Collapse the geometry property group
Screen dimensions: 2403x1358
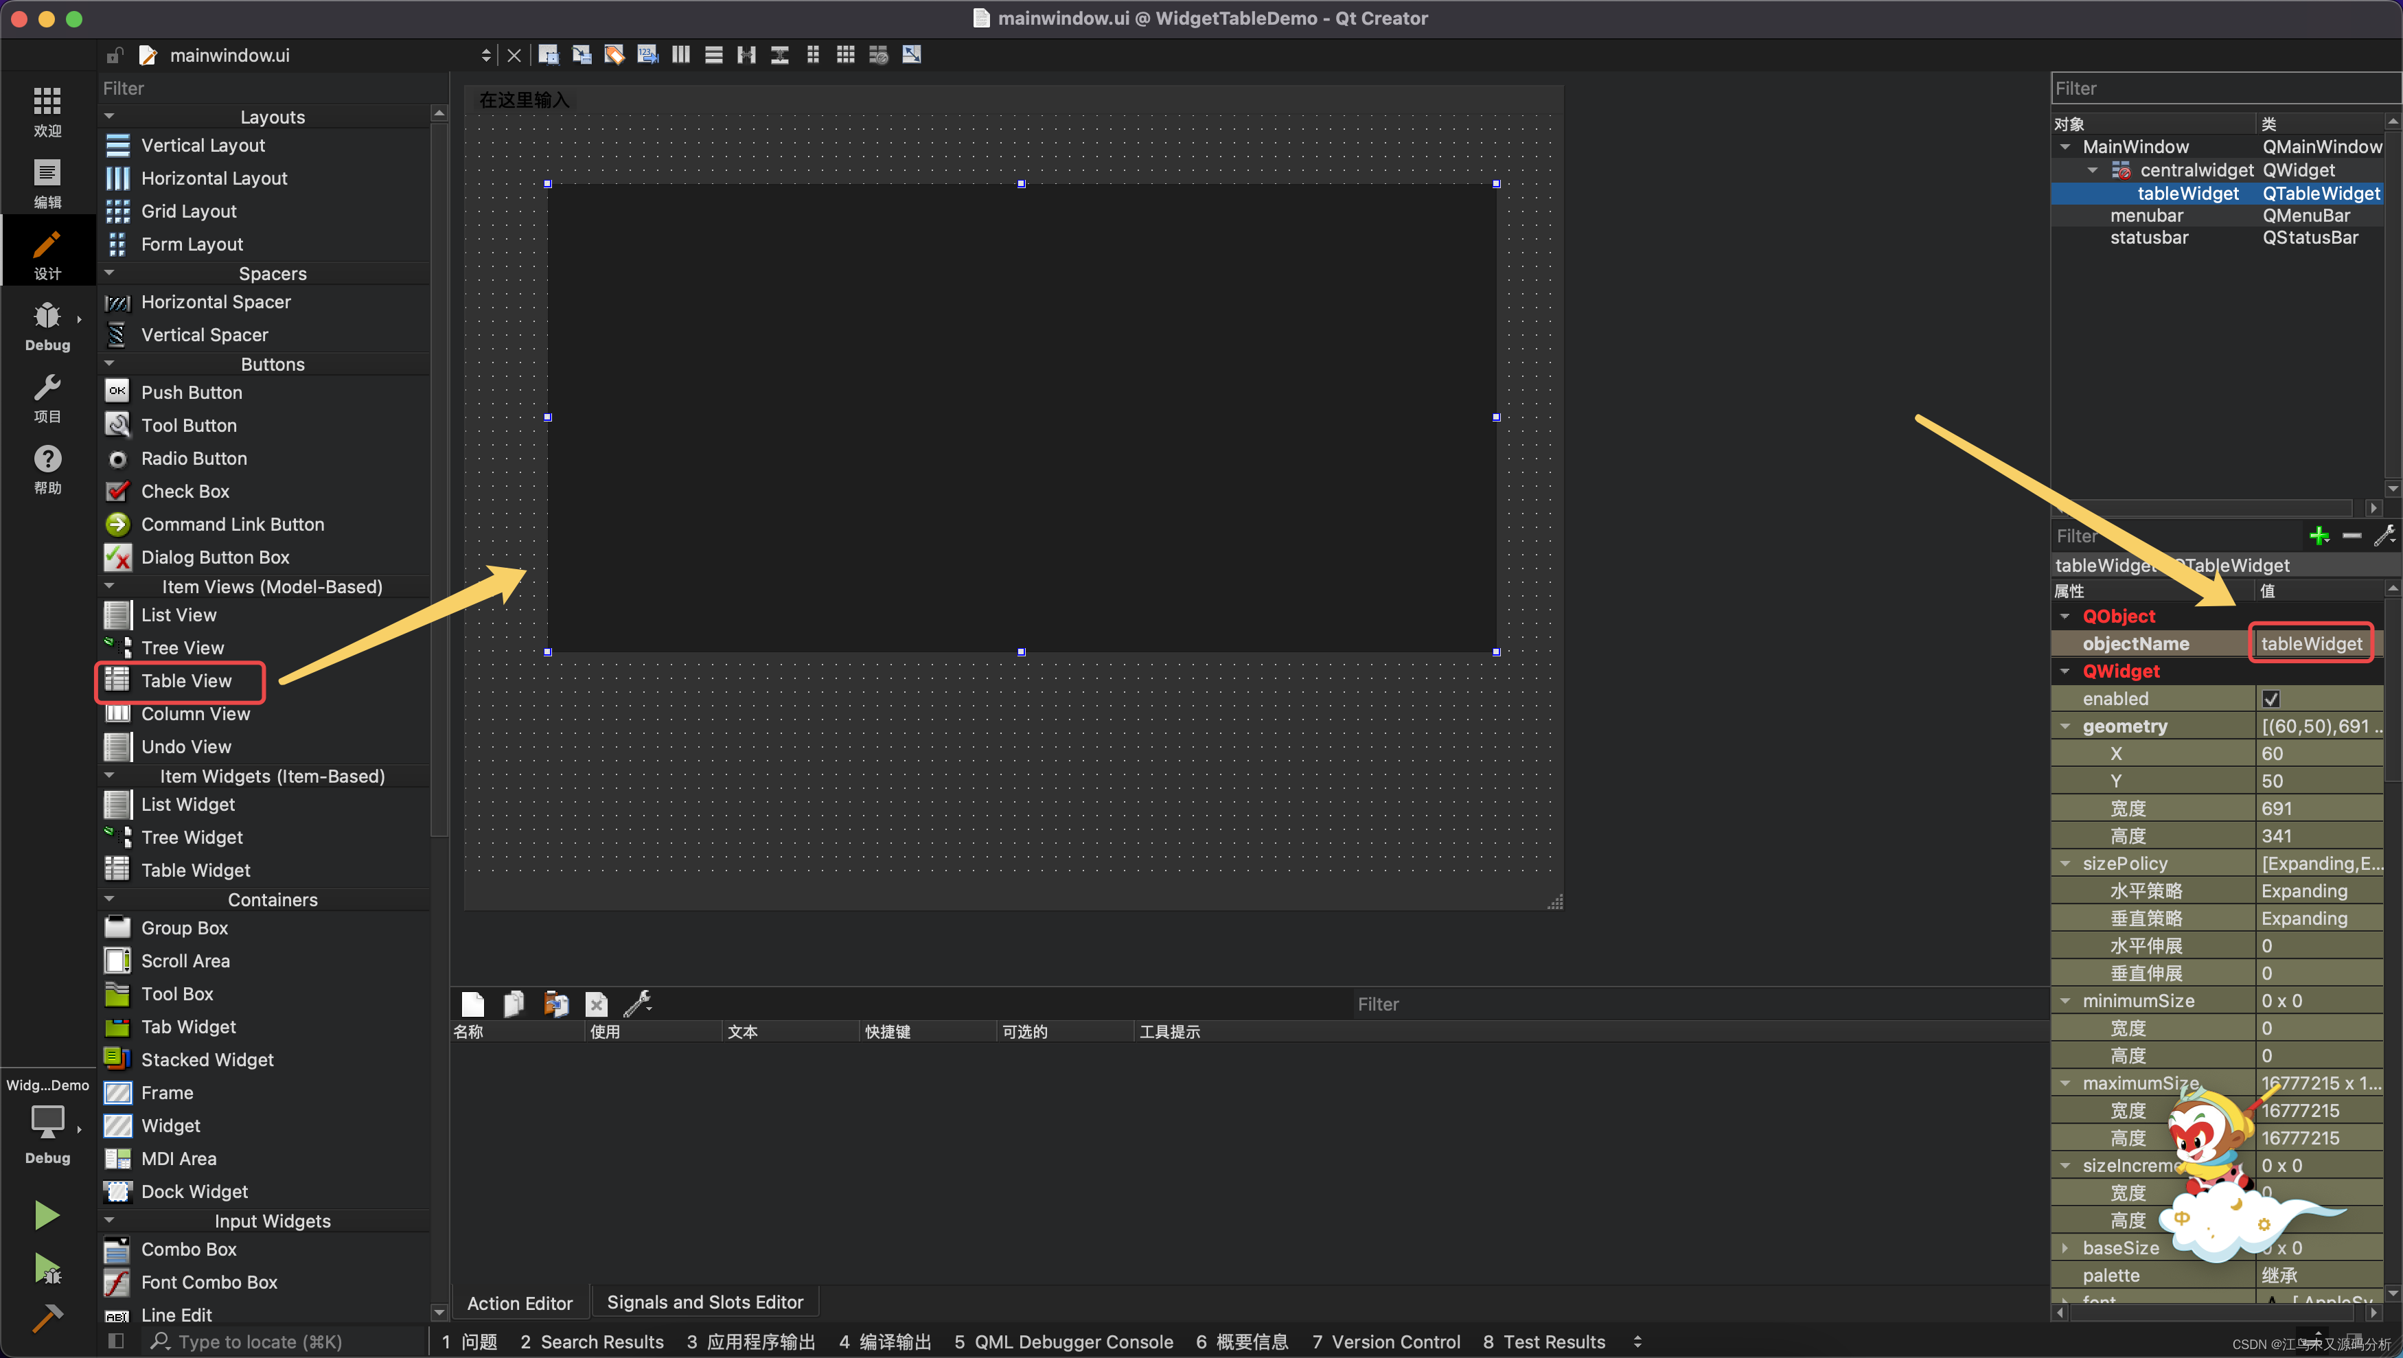2065,726
